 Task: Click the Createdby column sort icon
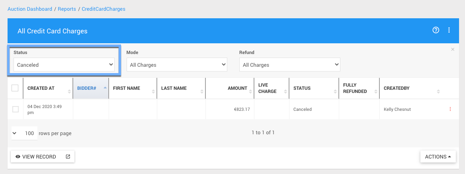(438, 91)
